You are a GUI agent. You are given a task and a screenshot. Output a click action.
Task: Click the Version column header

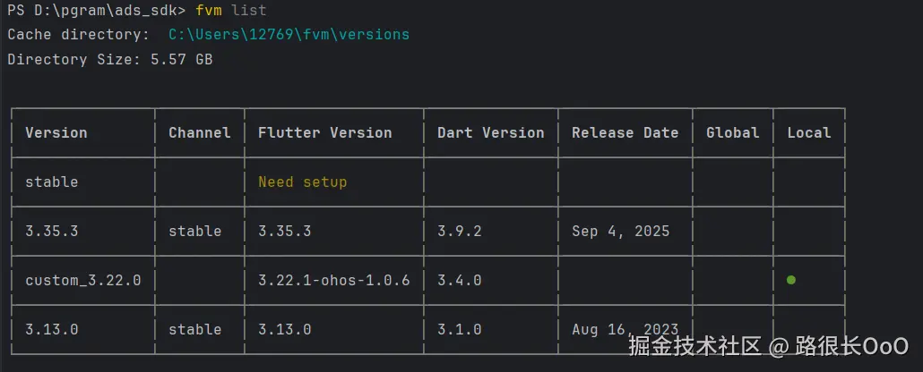(x=56, y=133)
